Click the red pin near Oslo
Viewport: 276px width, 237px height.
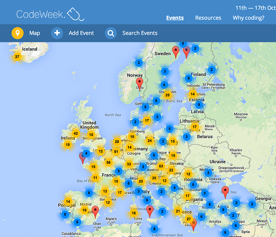pos(140,83)
